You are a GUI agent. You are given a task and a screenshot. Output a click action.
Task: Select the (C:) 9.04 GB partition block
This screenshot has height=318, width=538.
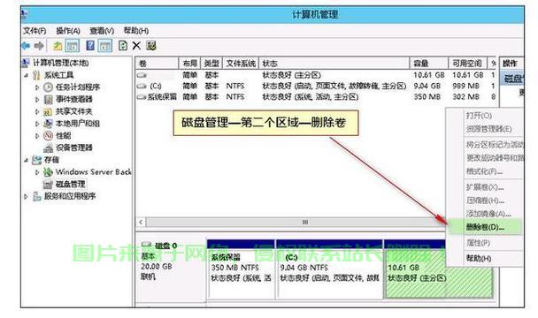[329, 269]
